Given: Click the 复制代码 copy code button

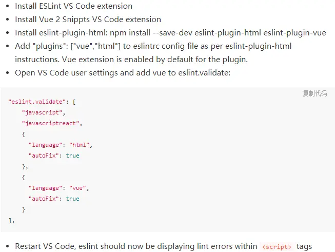Looking at the screenshot, I should [x=314, y=93].
